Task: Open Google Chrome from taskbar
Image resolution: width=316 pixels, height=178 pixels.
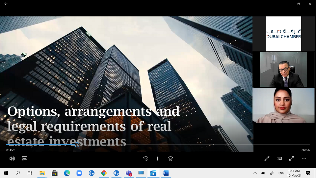Action: pos(104,173)
